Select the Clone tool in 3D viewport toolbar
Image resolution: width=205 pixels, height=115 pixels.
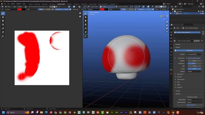tap(86, 25)
